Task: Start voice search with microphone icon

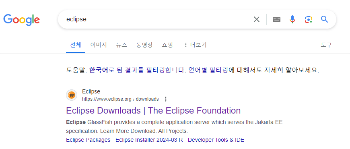Action: 292,19
